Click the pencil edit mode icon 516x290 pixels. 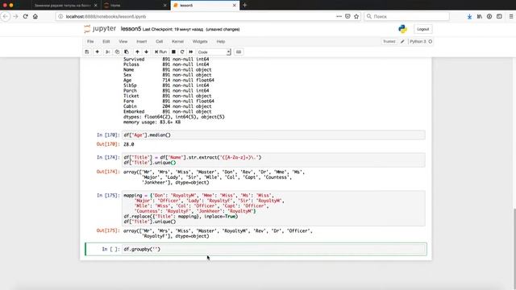point(402,41)
